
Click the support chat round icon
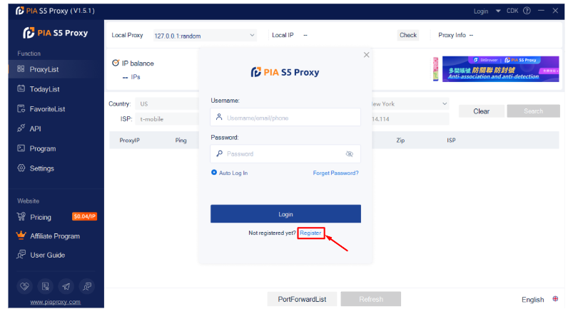coord(87,286)
